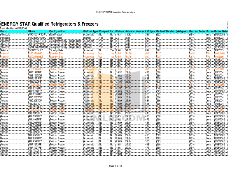Click the Page 1 of 46 footer
The image size is (231, 178).
click(x=115, y=166)
